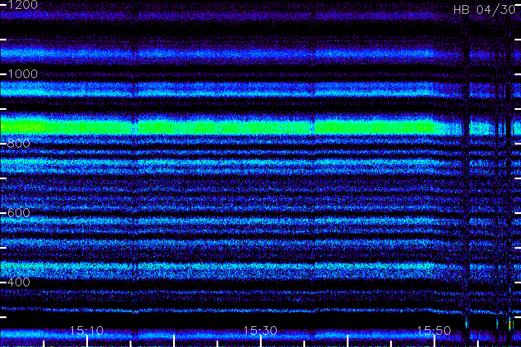The image size is (521, 347).
Task: Select the 15:30 time axis label
Action: 260,330
